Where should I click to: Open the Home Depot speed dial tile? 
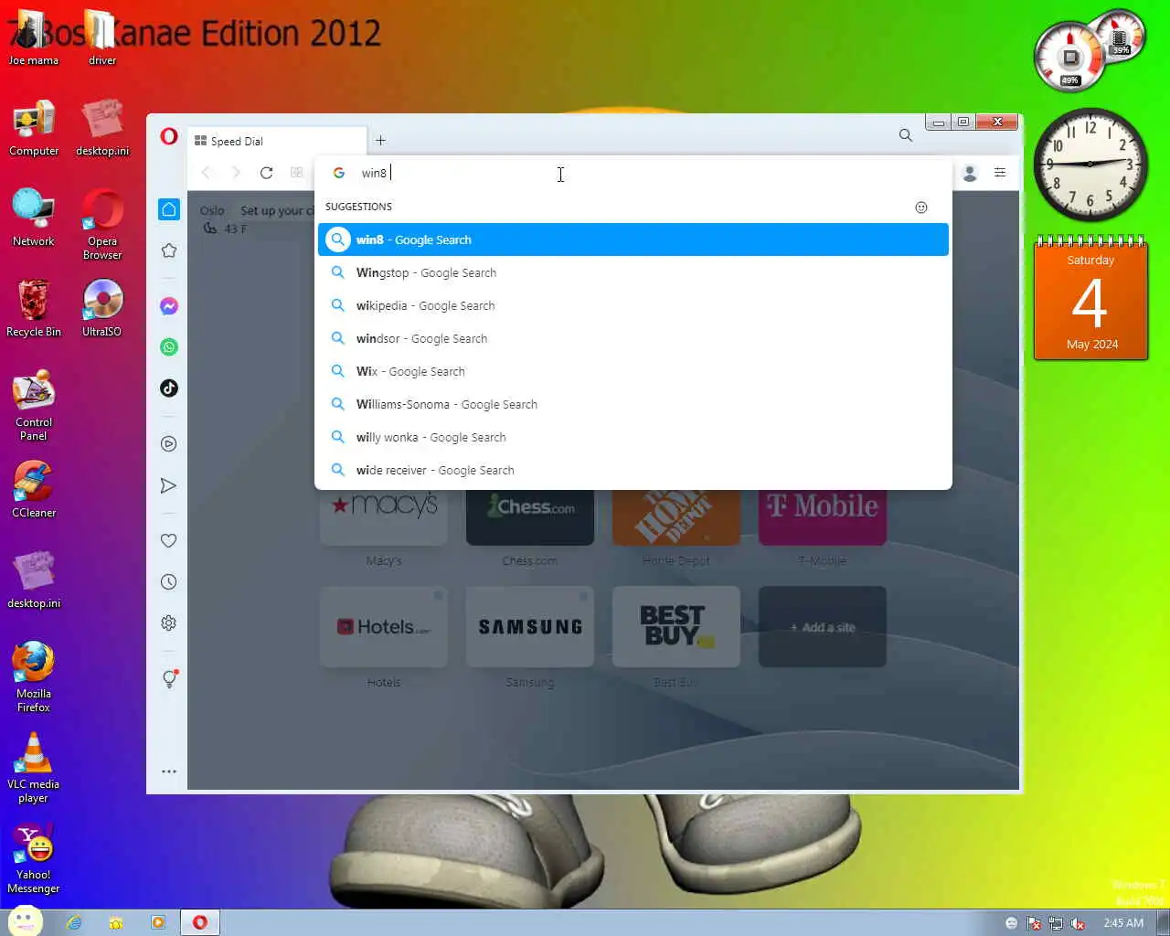[x=676, y=516]
